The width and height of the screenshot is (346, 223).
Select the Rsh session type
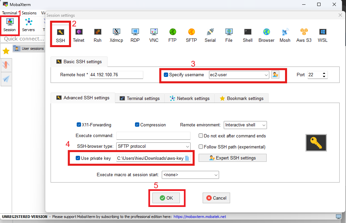tap(97, 35)
